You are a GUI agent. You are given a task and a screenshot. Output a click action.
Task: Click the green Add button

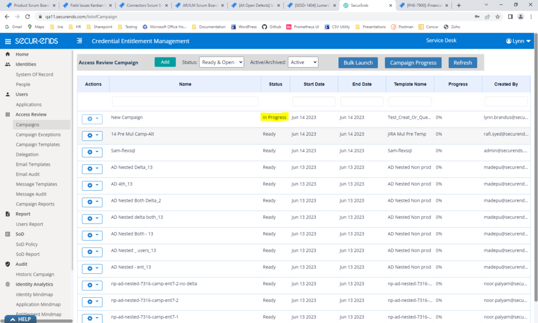pos(165,62)
